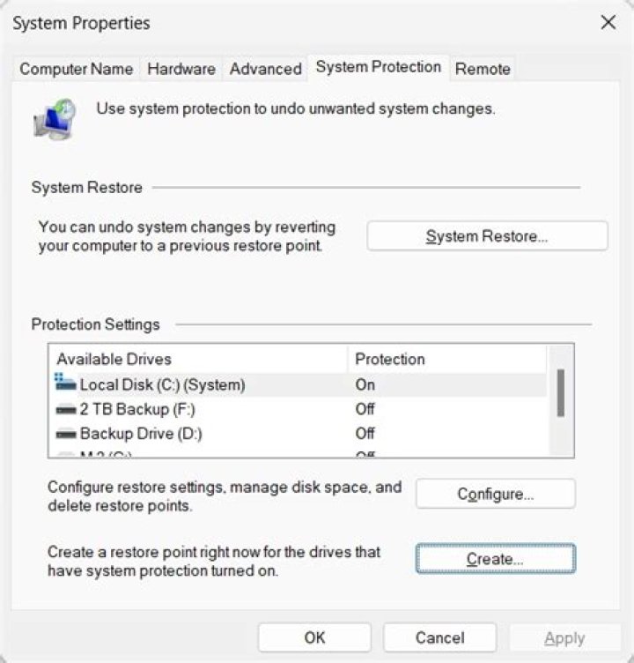Create a restore point now
Viewport: 634px width, 663px height.
click(x=495, y=559)
